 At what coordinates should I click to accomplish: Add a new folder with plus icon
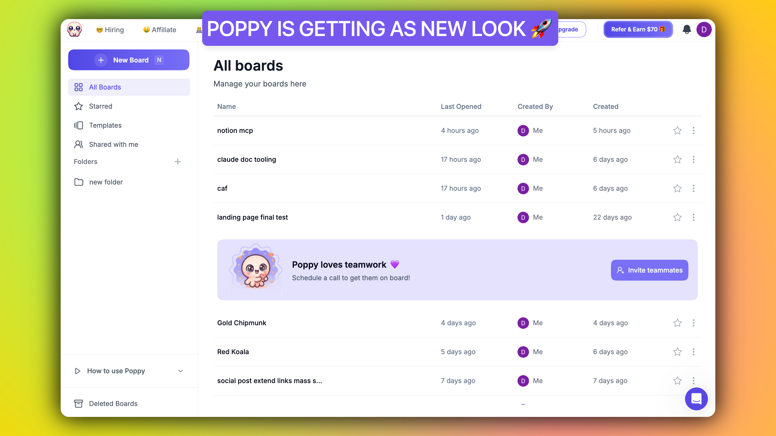(x=178, y=162)
